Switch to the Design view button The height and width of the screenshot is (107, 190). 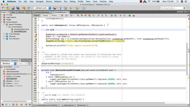[45, 15]
